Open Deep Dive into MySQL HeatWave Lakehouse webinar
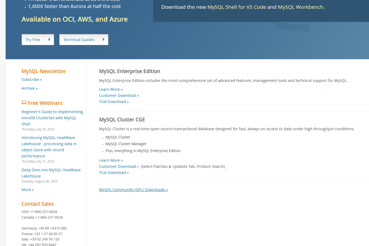Viewport: 369px width, 246px height. [51, 173]
